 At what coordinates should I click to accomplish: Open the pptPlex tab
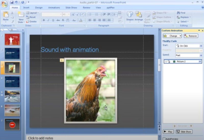coord(111,8)
